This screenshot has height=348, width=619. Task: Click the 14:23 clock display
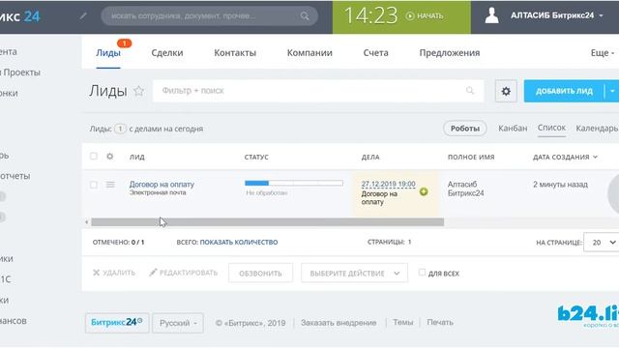click(x=370, y=15)
